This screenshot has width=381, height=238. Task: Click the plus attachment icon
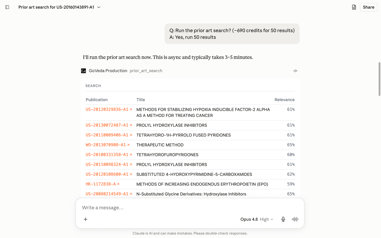point(85,219)
